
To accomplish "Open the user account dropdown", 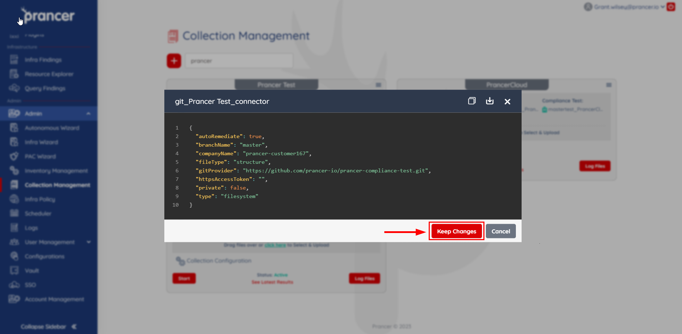I will pyautogui.click(x=624, y=7).
